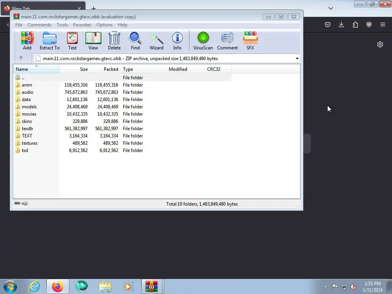Open the Options menu
Viewport: 392px width, 294px height.
[105, 25]
